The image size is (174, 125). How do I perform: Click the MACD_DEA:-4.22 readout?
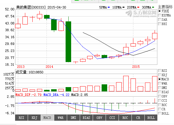click(56, 95)
